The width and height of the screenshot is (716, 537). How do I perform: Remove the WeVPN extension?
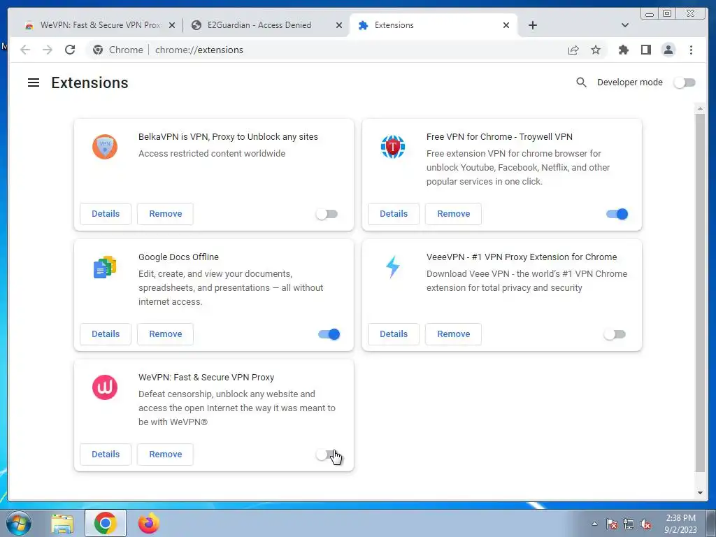point(165,454)
